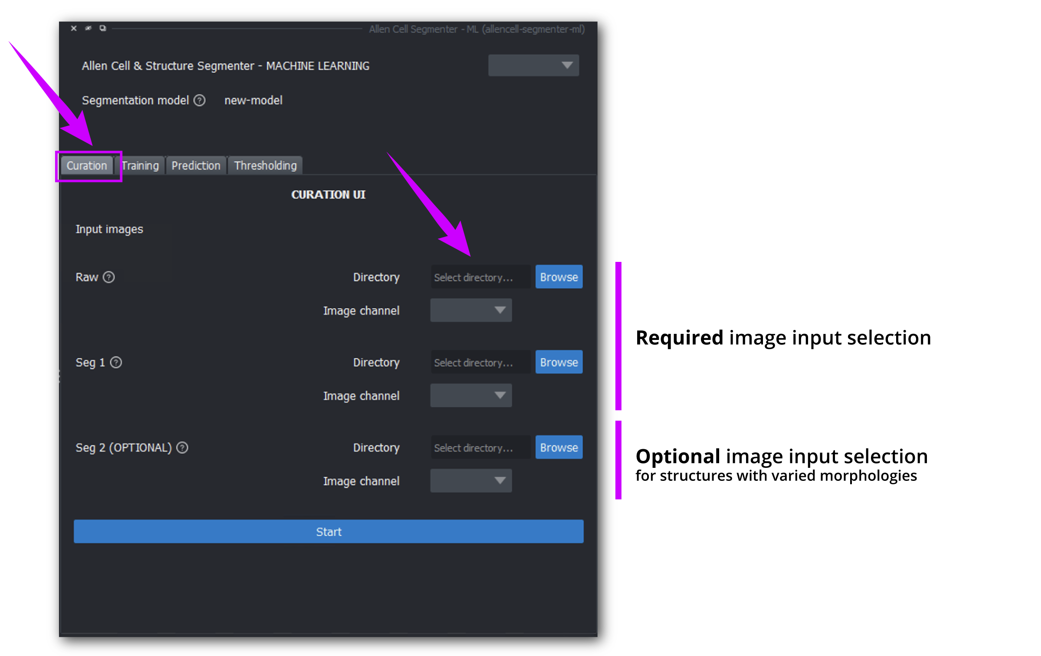Image resolution: width=1041 pixels, height=656 pixels.
Task: Open the Thresholding tab
Action: tap(265, 166)
